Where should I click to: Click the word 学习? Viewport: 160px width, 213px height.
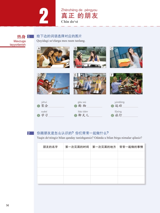pos(44,115)
